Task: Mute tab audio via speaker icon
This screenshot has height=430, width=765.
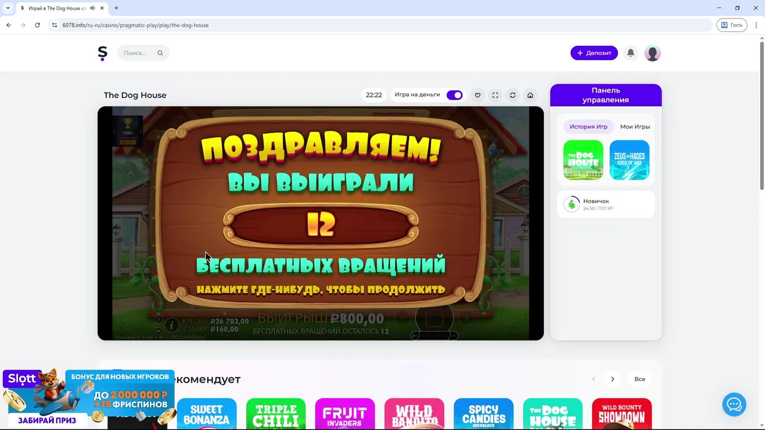Action: [x=93, y=8]
